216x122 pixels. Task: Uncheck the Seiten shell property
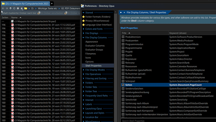[x=123, y=85]
